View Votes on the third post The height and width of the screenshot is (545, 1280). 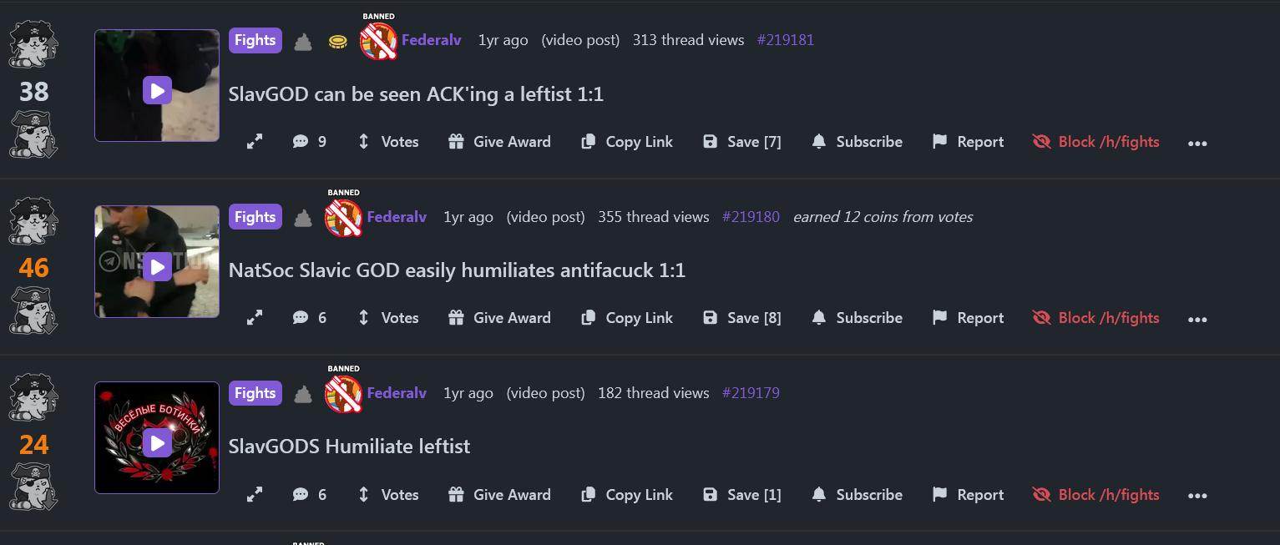click(388, 495)
